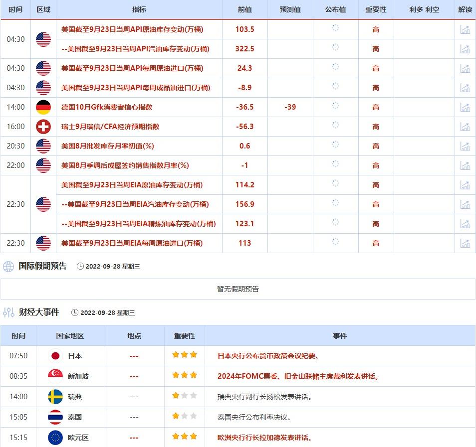Open chart icon for EIA原油库存变动 row

coord(465,185)
